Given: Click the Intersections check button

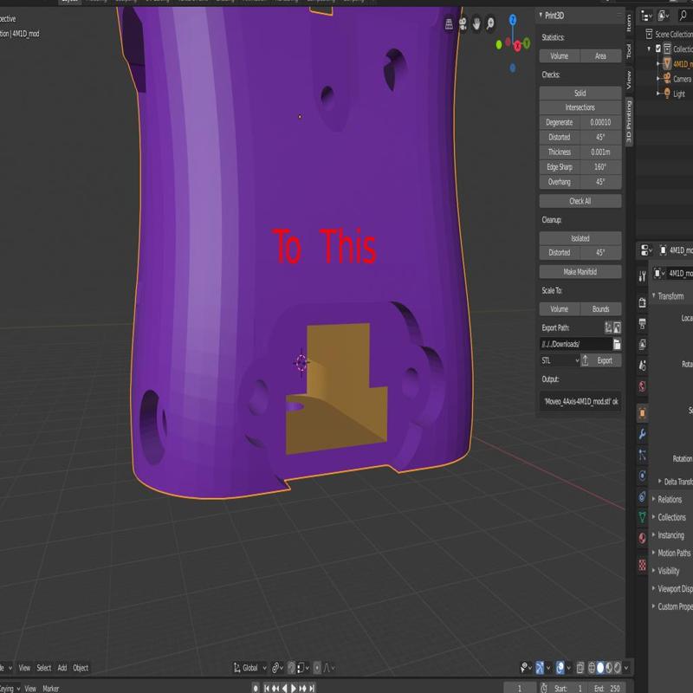Looking at the screenshot, I should pos(580,107).
